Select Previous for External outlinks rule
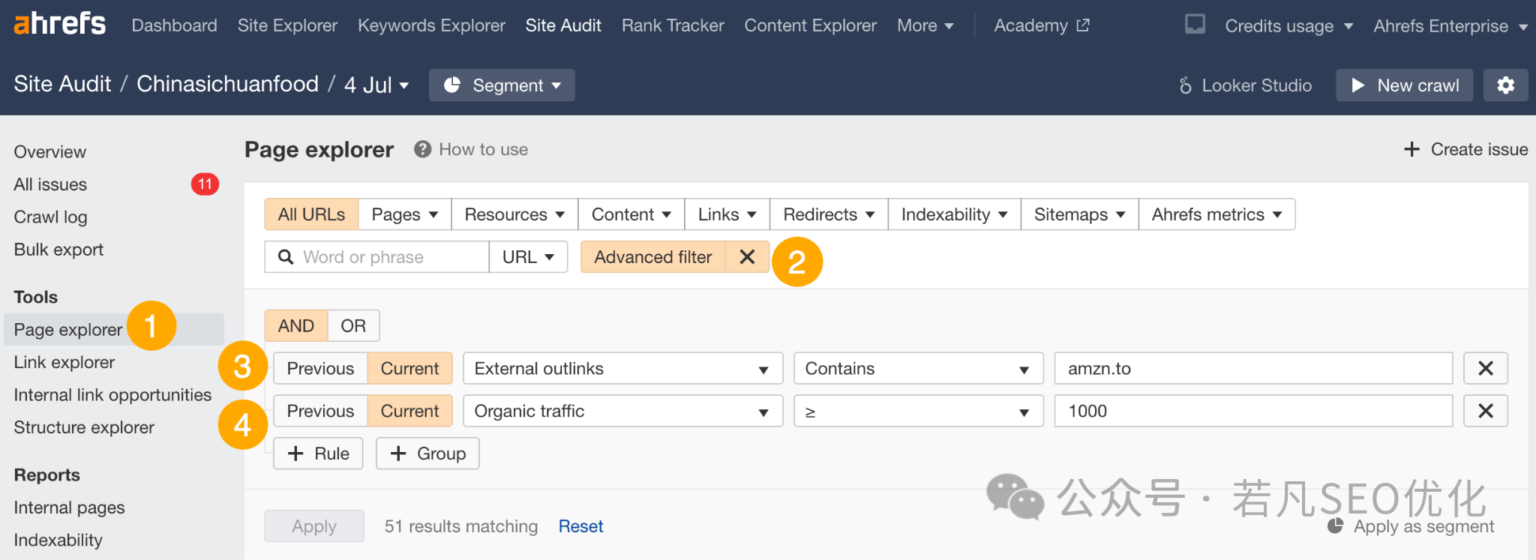 point(320,368)
